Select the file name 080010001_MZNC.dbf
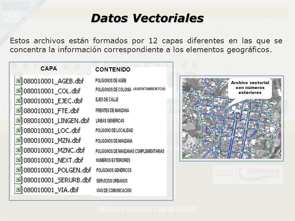295x221 pixels. [54, 150]
